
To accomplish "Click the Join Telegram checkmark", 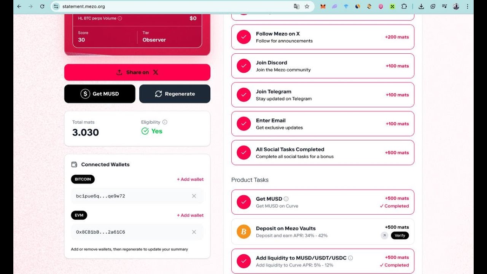I will pos(244,95).
